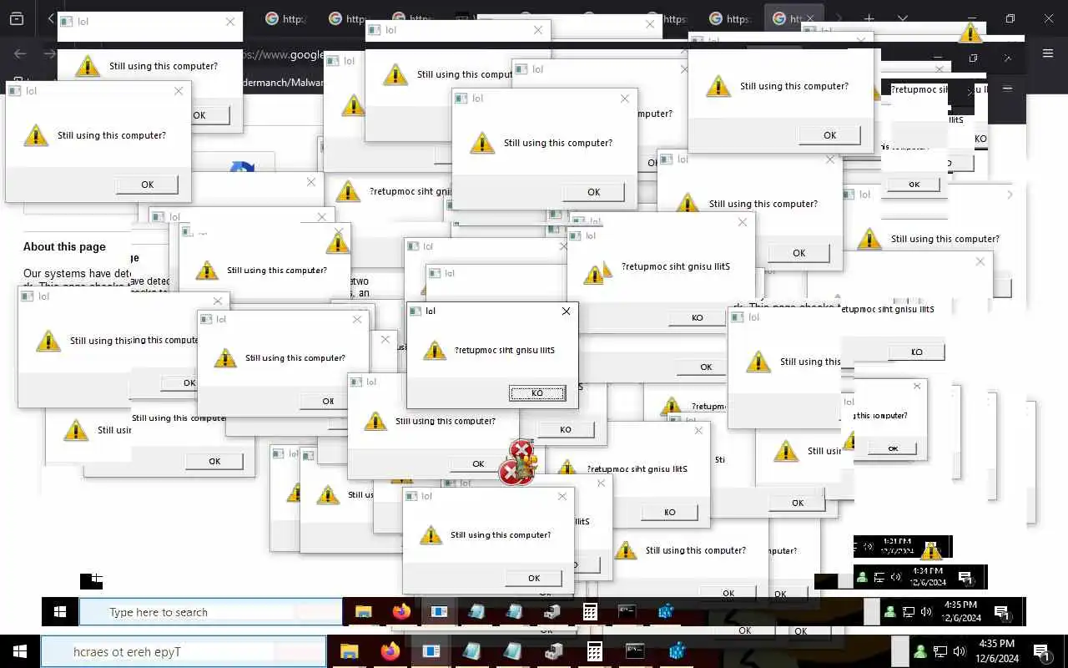1068x668 pixels.
Task: Open File Explorer next to the mirrored search box
Action: point(349,651)
